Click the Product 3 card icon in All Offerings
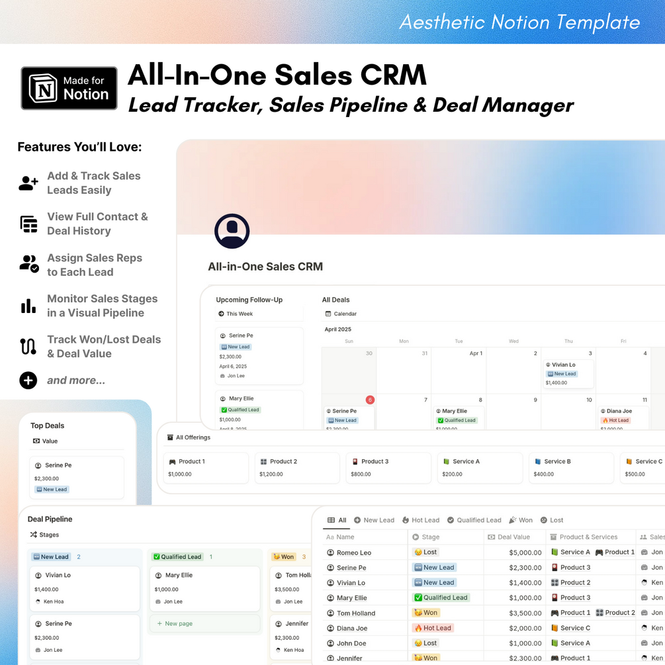 click(x=355, y=461)
